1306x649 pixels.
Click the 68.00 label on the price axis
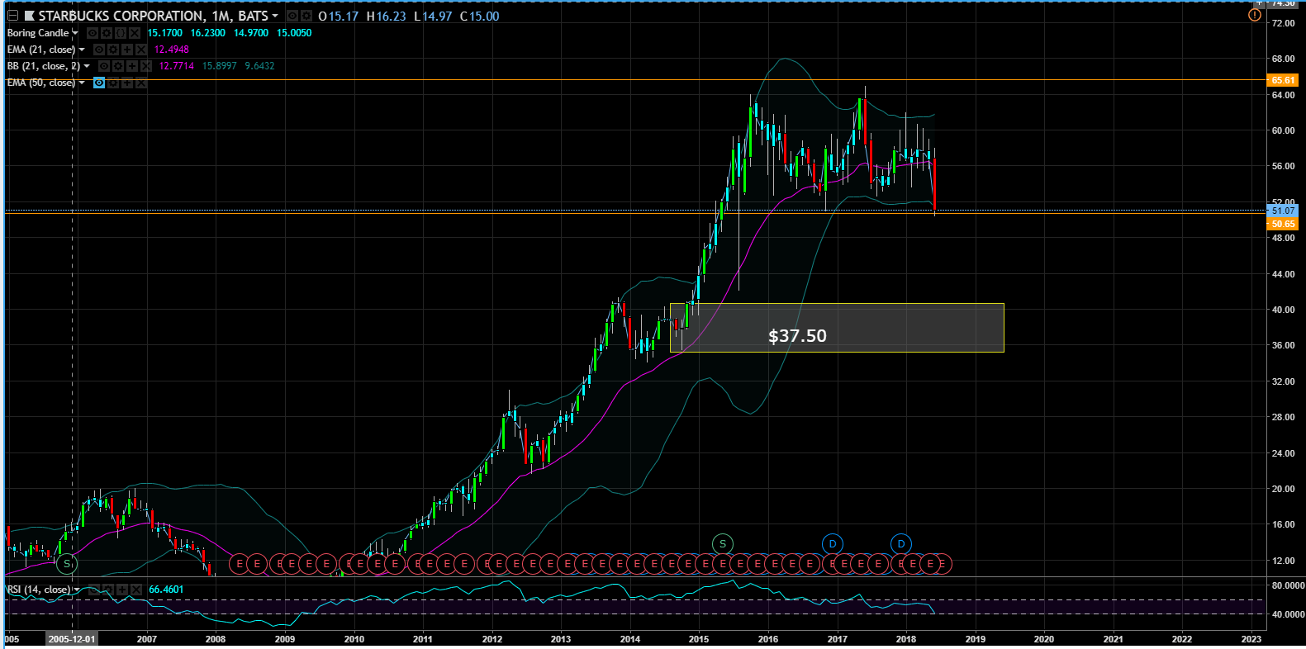[1284, 59]
